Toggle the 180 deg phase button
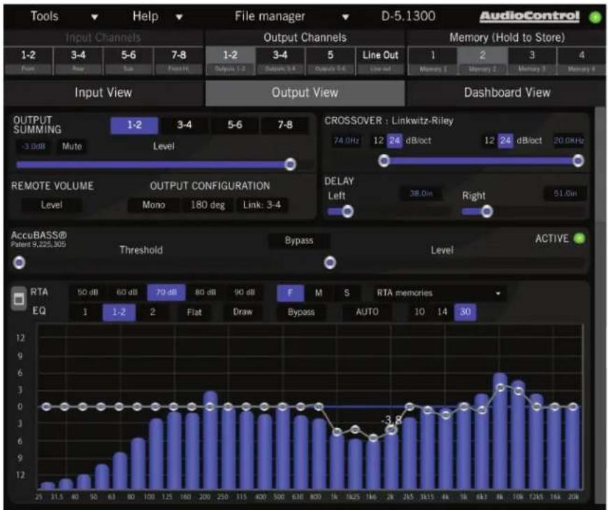Screen dimensions: 608x510 [208, 204]
